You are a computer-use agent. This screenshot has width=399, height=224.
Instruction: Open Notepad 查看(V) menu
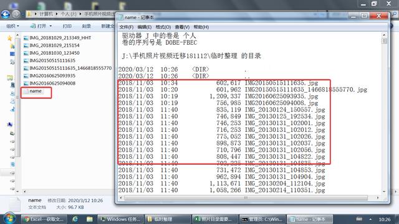click(182, 27)
